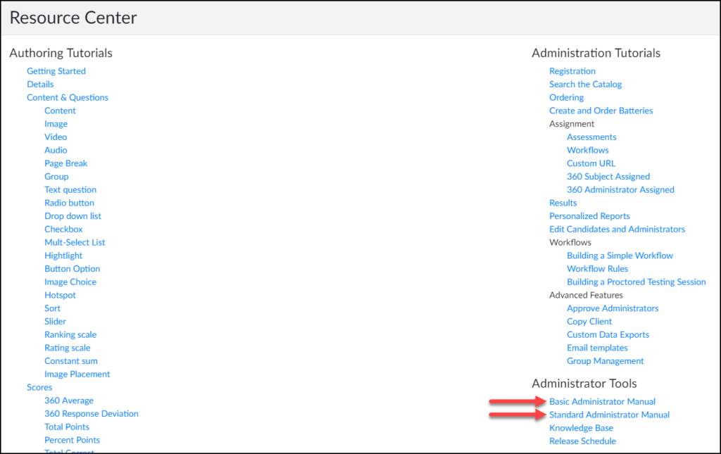
Task: Open the Custom Data Exports tutorial
Action: click(x=608, y=335)
